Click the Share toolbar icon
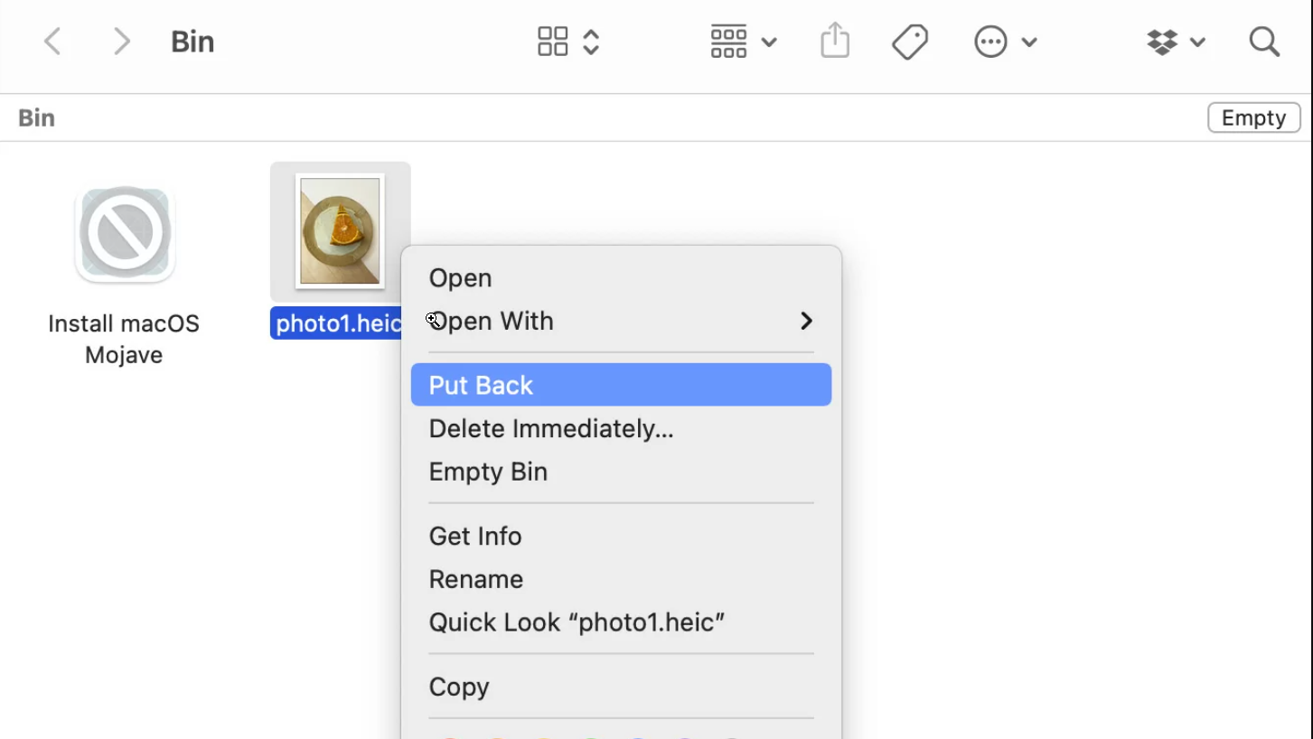 tap(835, 42)
